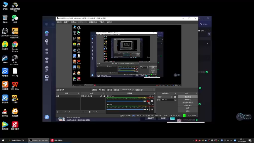Open the display selection dropdown 显示器 1
This screenshot has height=143, width=254.
coord(134,90)
